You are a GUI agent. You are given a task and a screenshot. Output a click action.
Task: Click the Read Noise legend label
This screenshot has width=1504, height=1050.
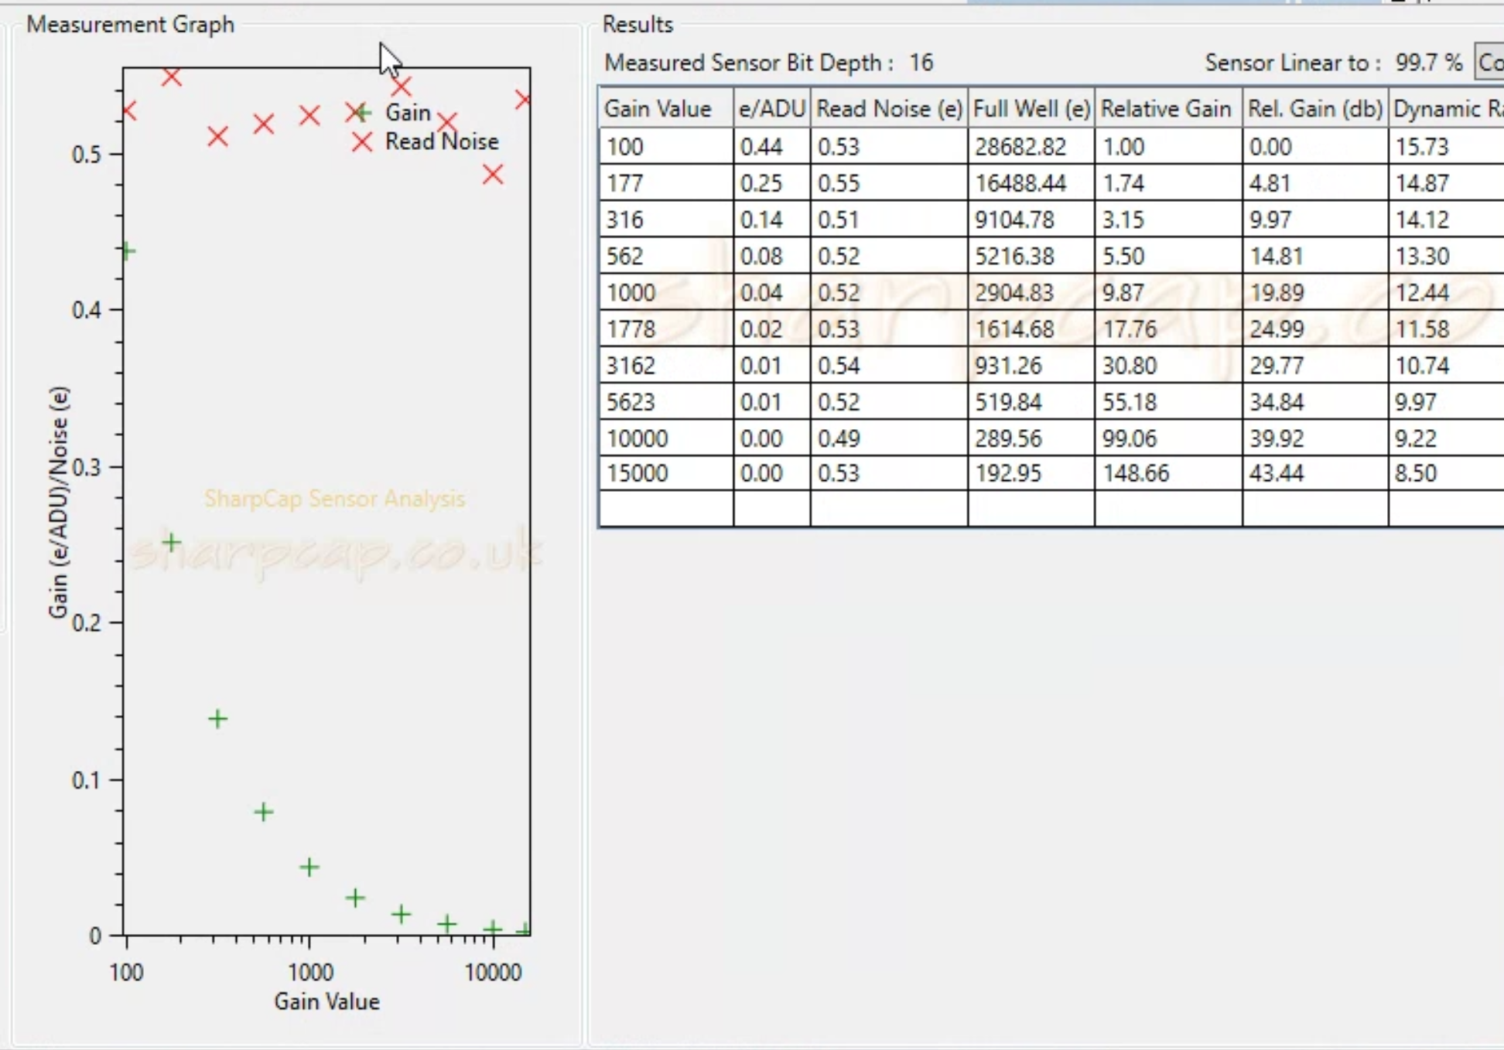click(x=442, y=141)
